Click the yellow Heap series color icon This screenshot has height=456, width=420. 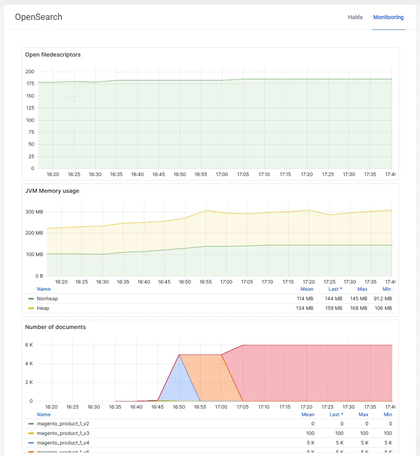(x=31, y=308)
